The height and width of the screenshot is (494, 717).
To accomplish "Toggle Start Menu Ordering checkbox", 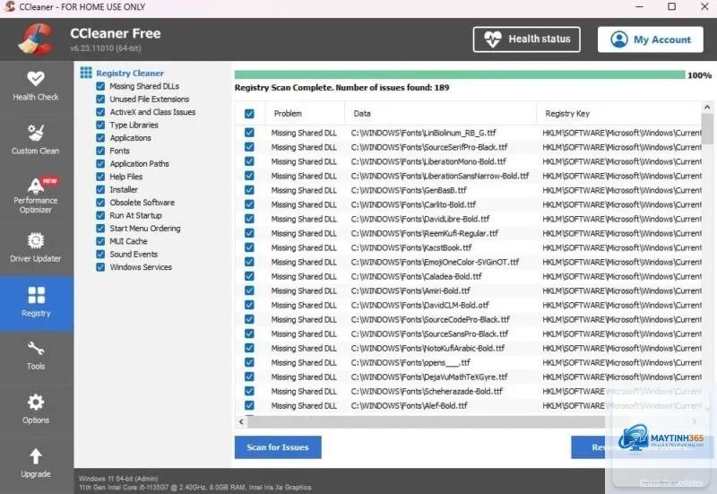I will (100, 228).
